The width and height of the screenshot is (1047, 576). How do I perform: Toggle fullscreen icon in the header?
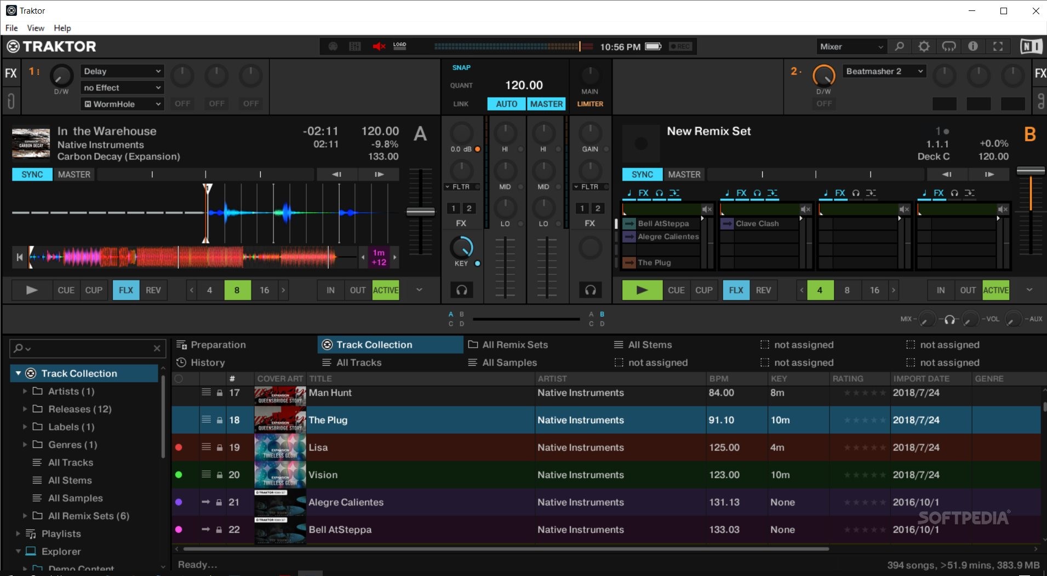click(998, 47)
